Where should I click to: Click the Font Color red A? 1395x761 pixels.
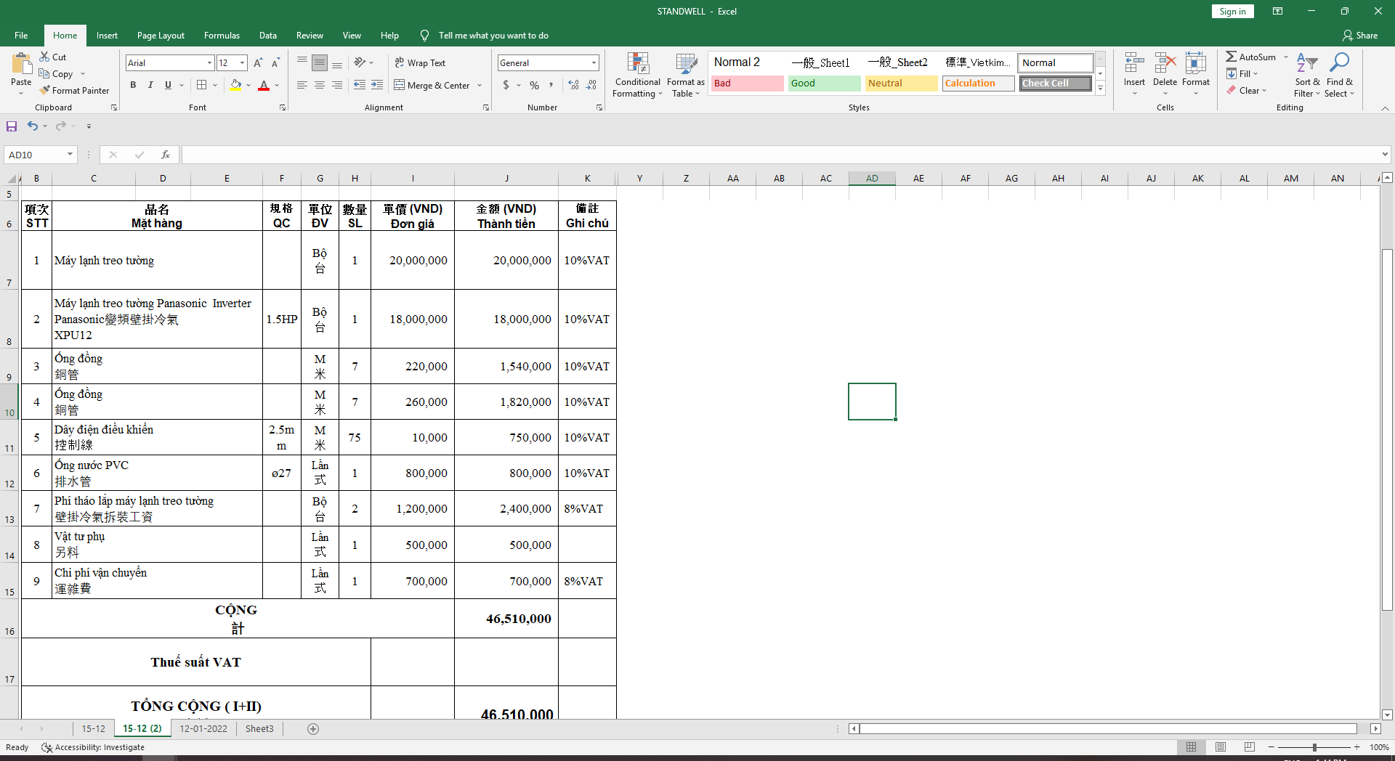(264, 85)
